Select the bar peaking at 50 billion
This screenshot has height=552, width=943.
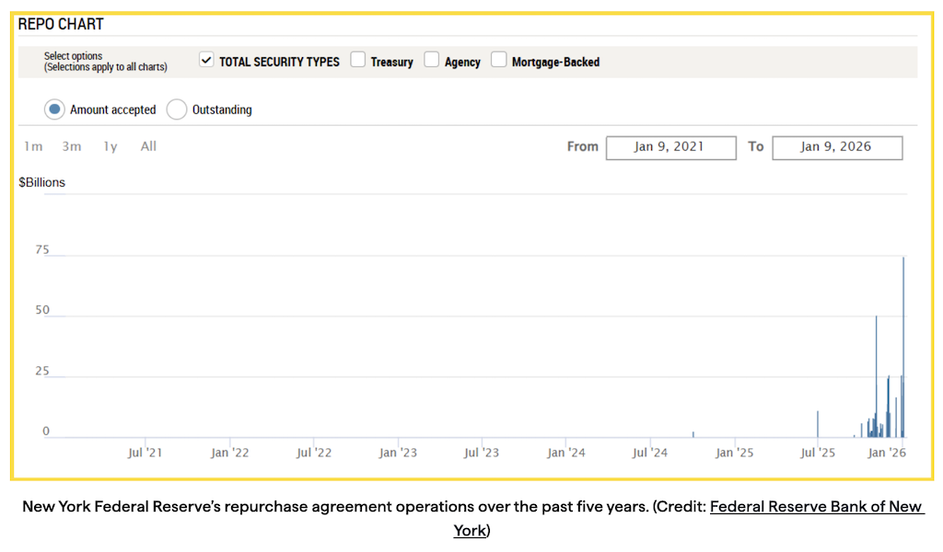coord(876,377)
